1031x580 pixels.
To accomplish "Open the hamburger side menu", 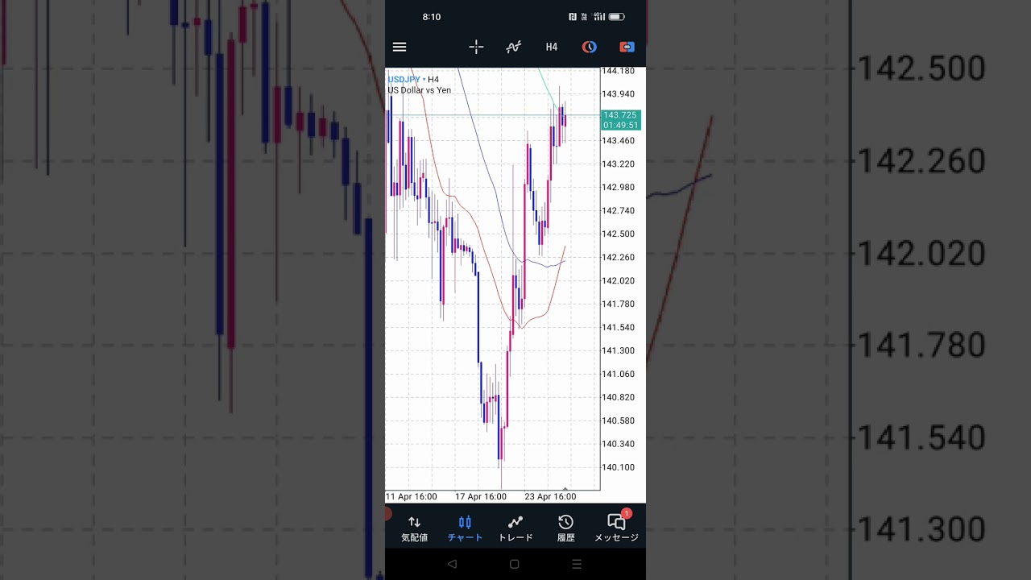I will [x=400, y=48].
